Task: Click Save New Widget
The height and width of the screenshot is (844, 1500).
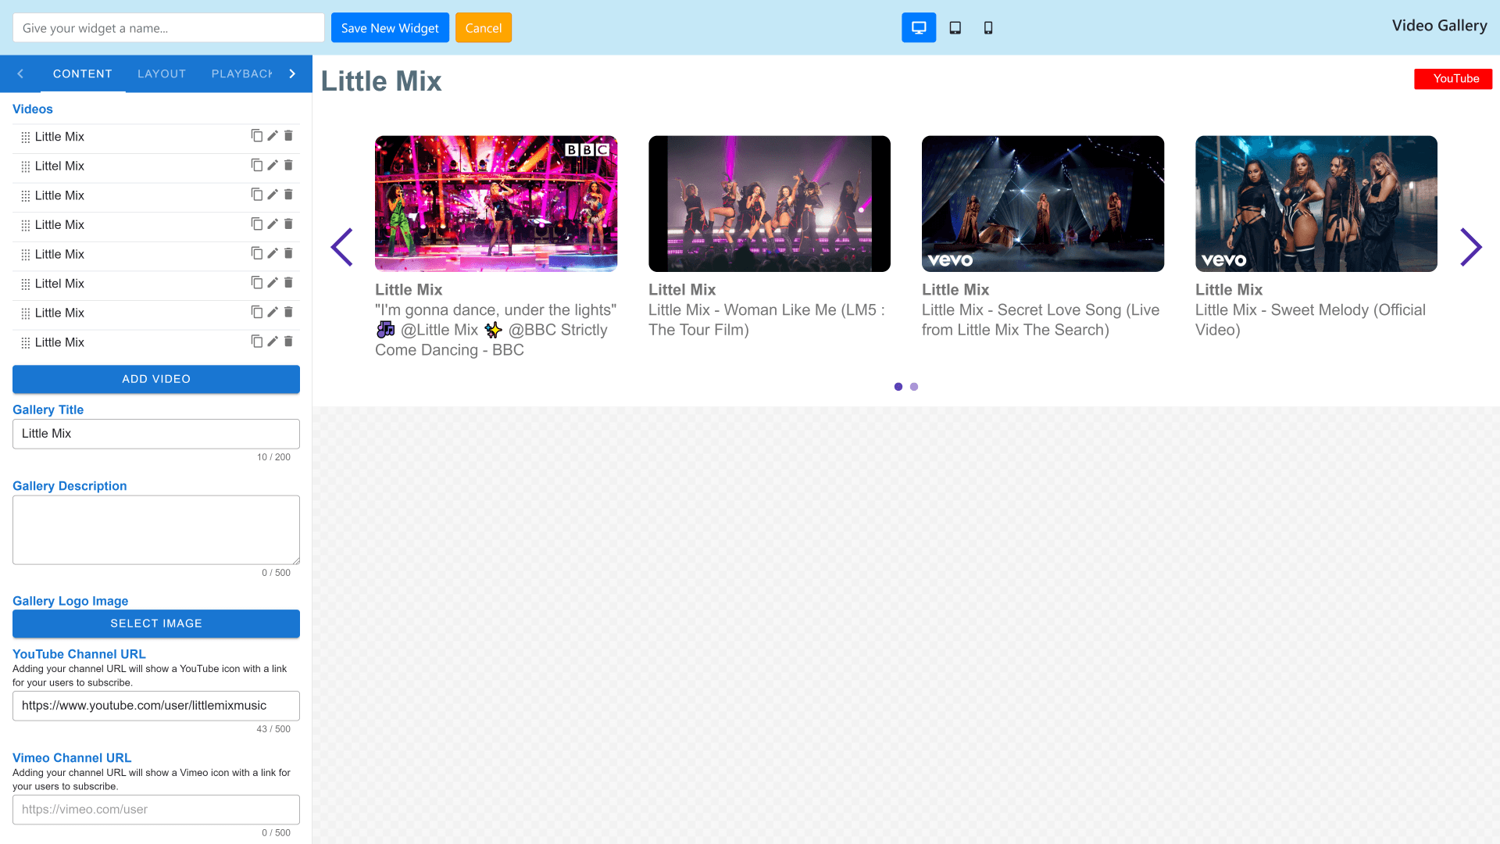Action: point(390,28)
